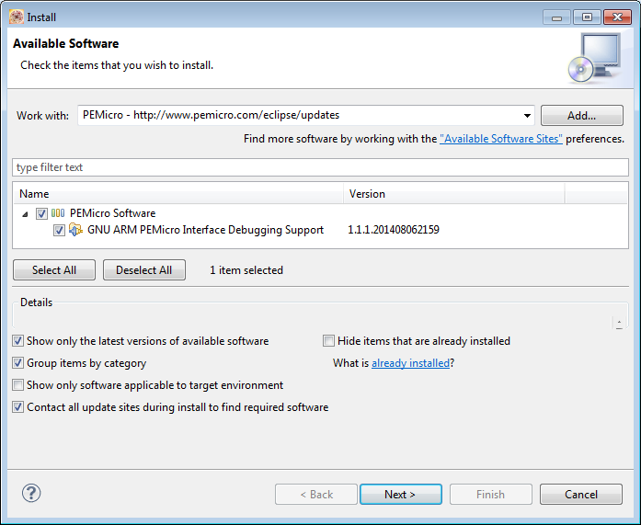Sort by the Name column header

coord(178,194)
